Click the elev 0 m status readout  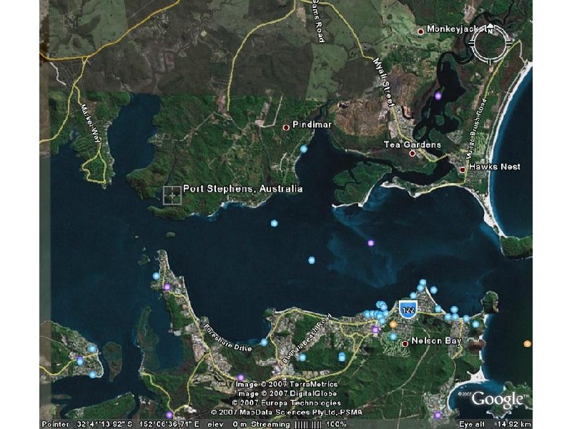coord(227,424)
